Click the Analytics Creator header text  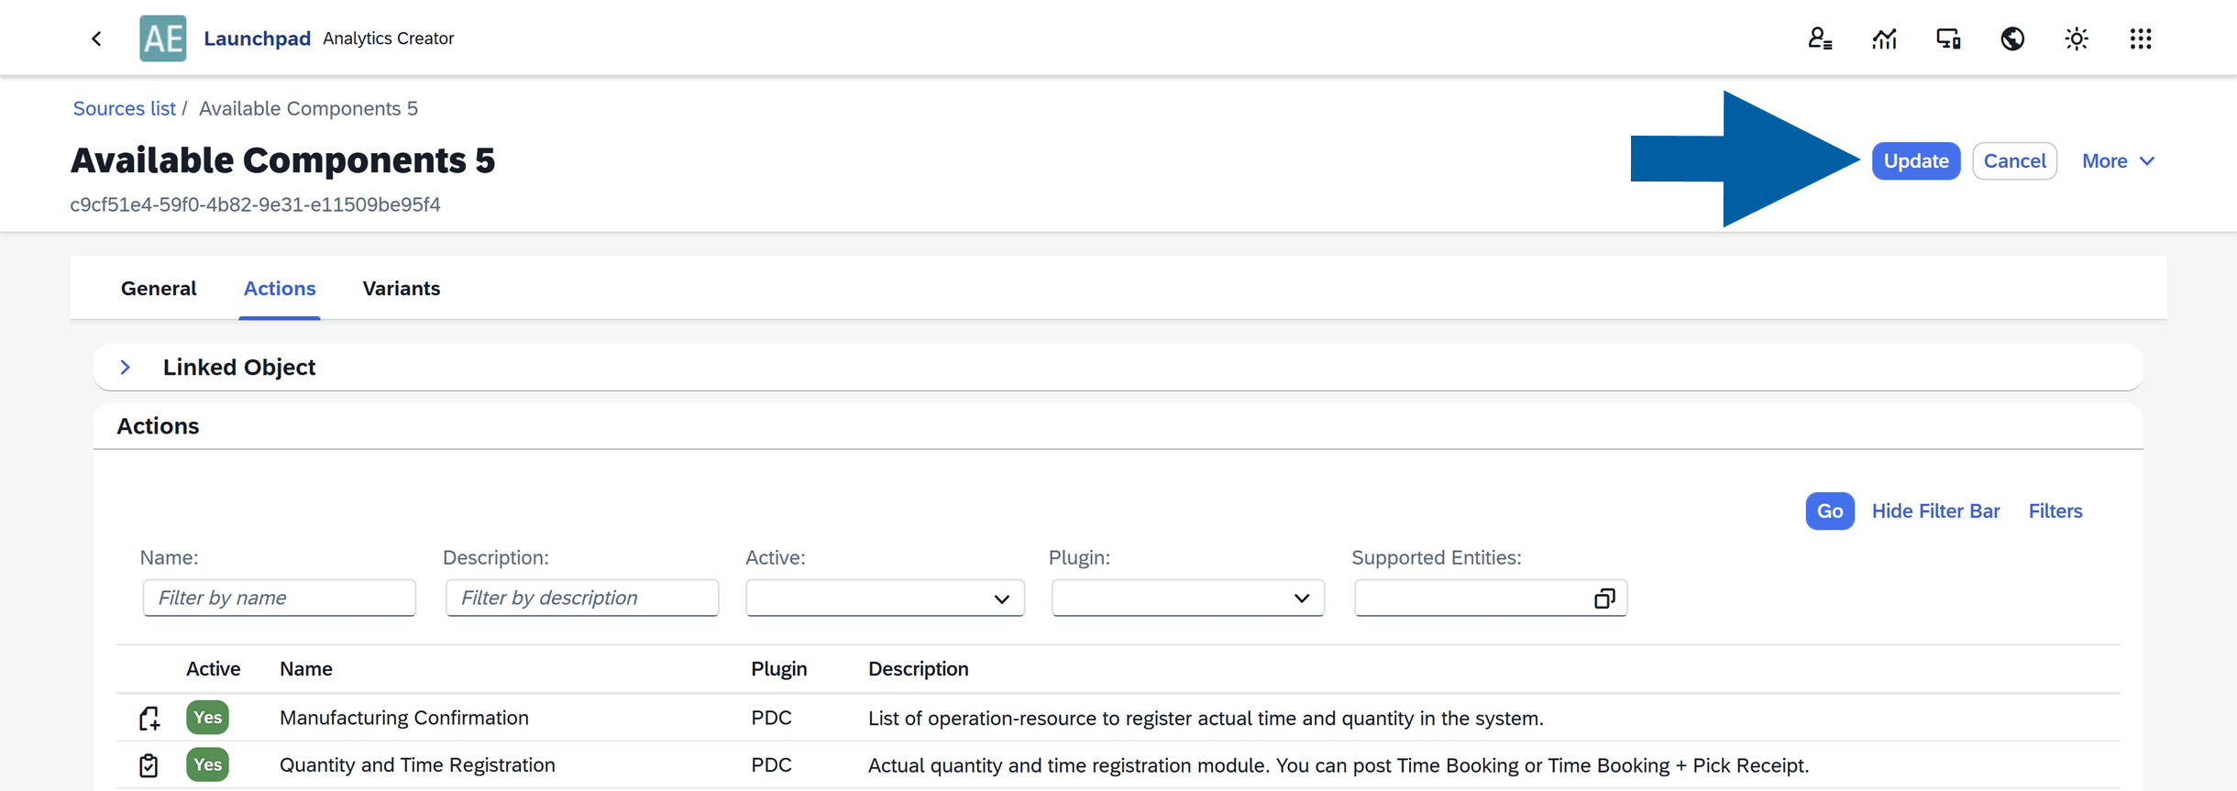389,38
